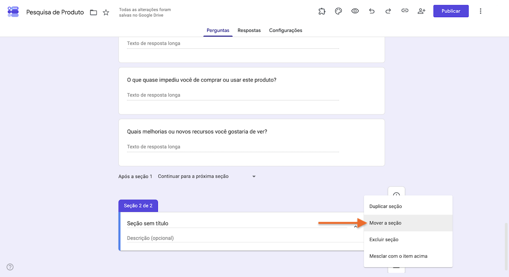Click the redo arrow
The width and height of the screenshot is (509, 277).
coord(388,11)
